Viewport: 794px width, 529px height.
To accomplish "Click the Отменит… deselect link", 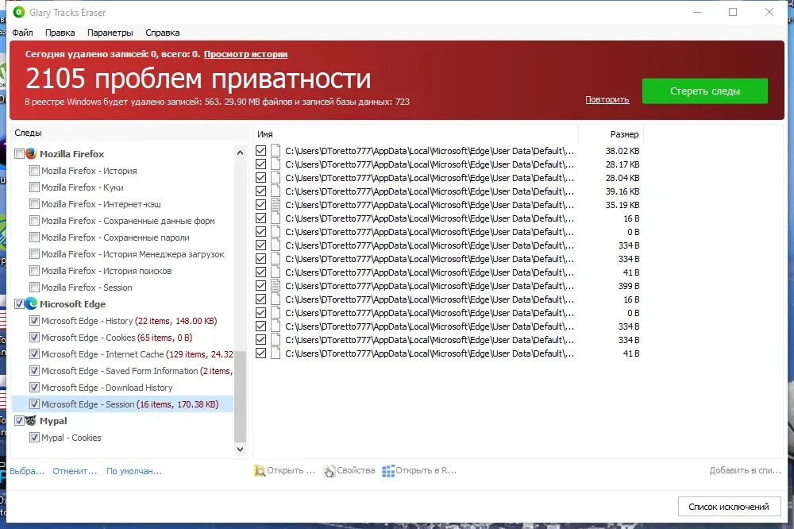I will click(75, 471).
